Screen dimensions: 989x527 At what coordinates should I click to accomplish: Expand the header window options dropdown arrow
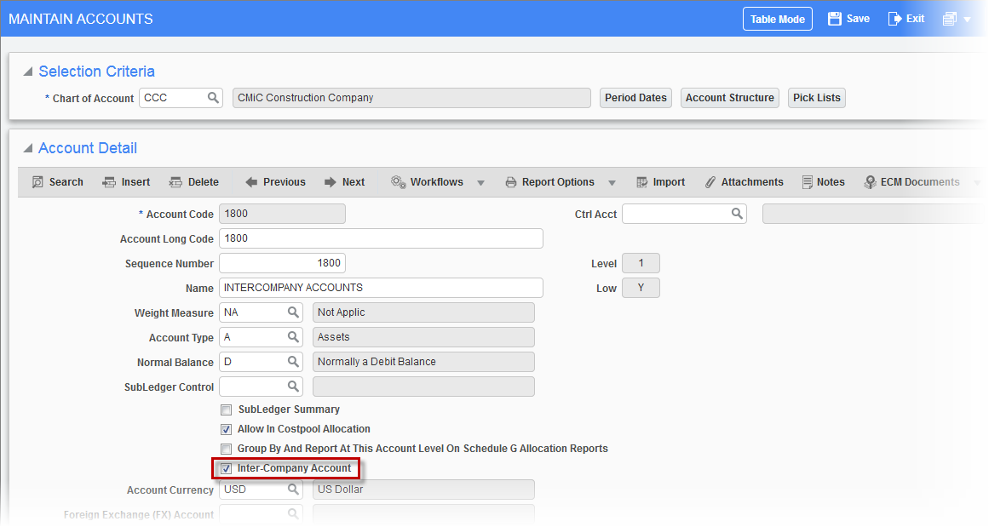coord(967,20)
